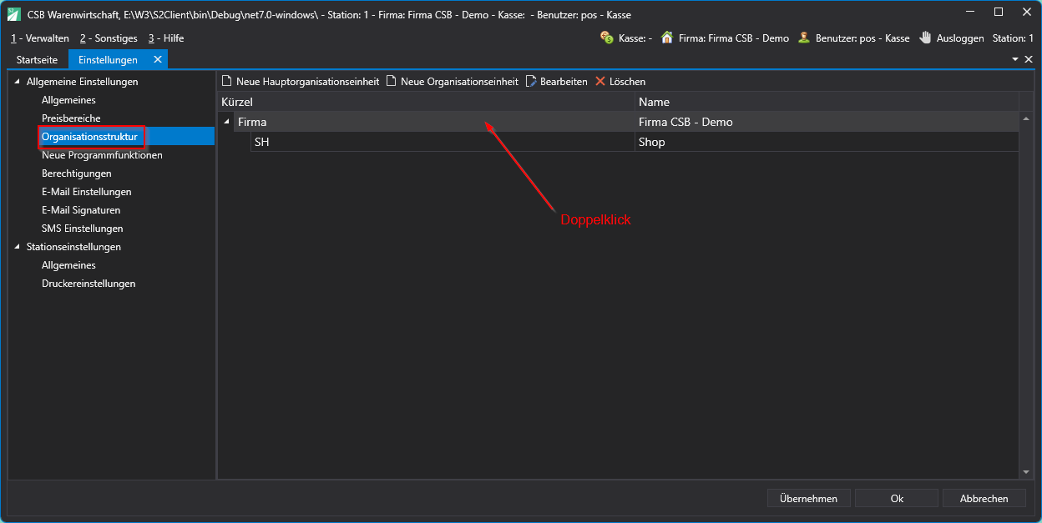Click the Bearbeiten pencil icon
Viewport: 1042px width, 523px height.
(x=531, y=81)
